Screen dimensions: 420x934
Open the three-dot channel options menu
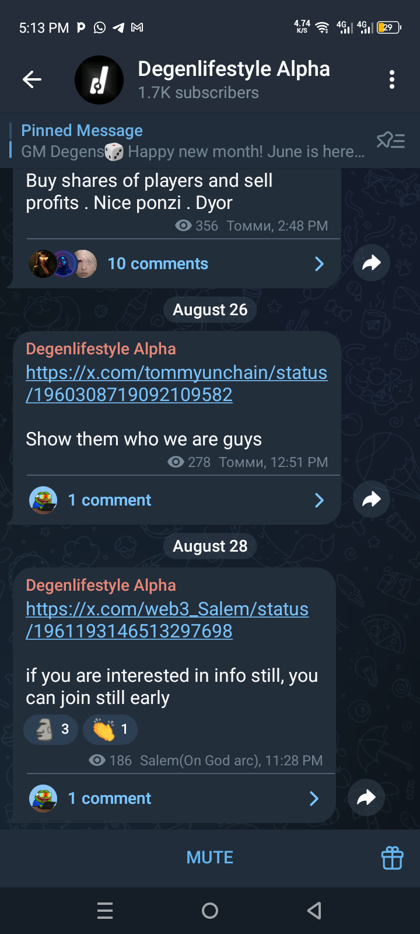pos(392,79)
